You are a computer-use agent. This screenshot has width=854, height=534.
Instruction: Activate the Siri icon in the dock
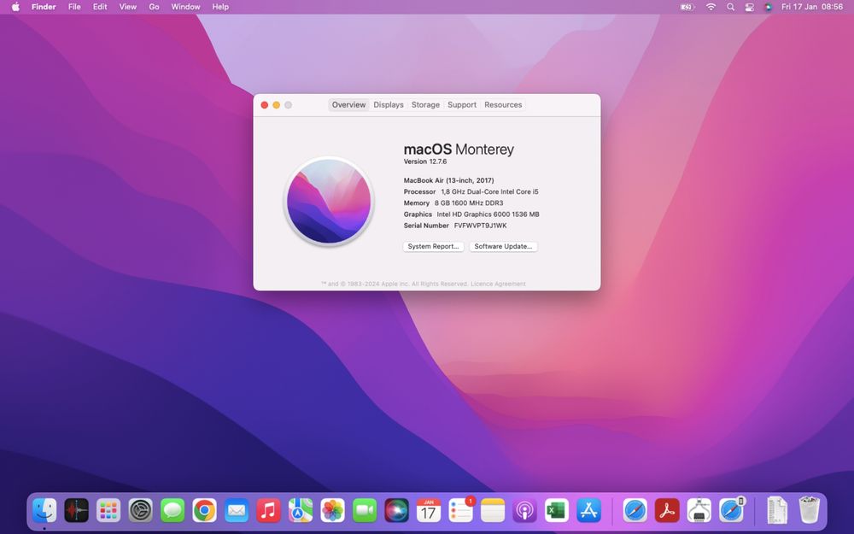(x=396, y=511)
